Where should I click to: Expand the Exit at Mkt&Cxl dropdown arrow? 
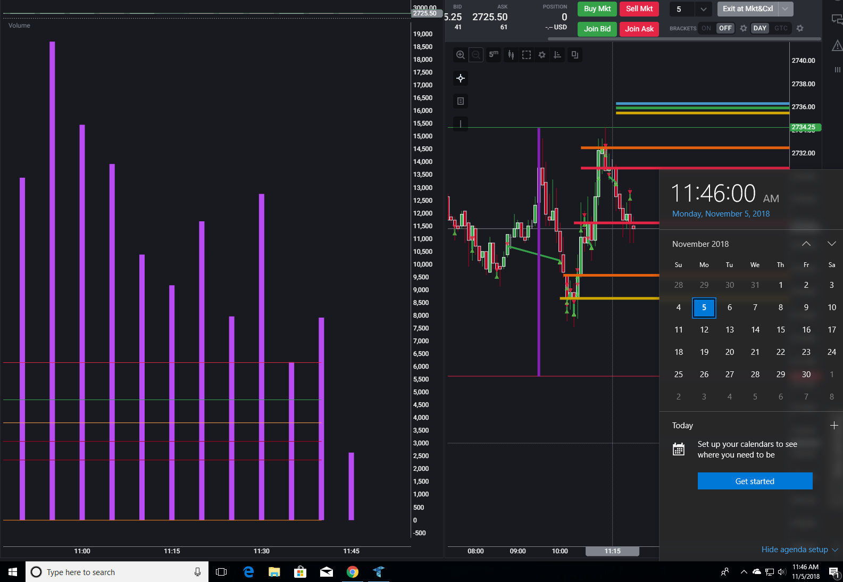click(x=785, y=9)
